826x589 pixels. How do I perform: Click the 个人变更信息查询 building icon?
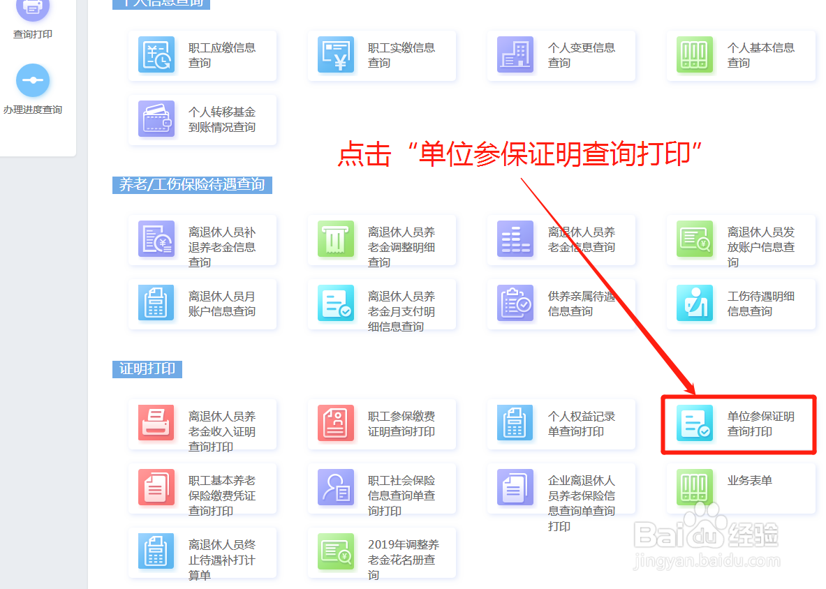coord(515,54)
